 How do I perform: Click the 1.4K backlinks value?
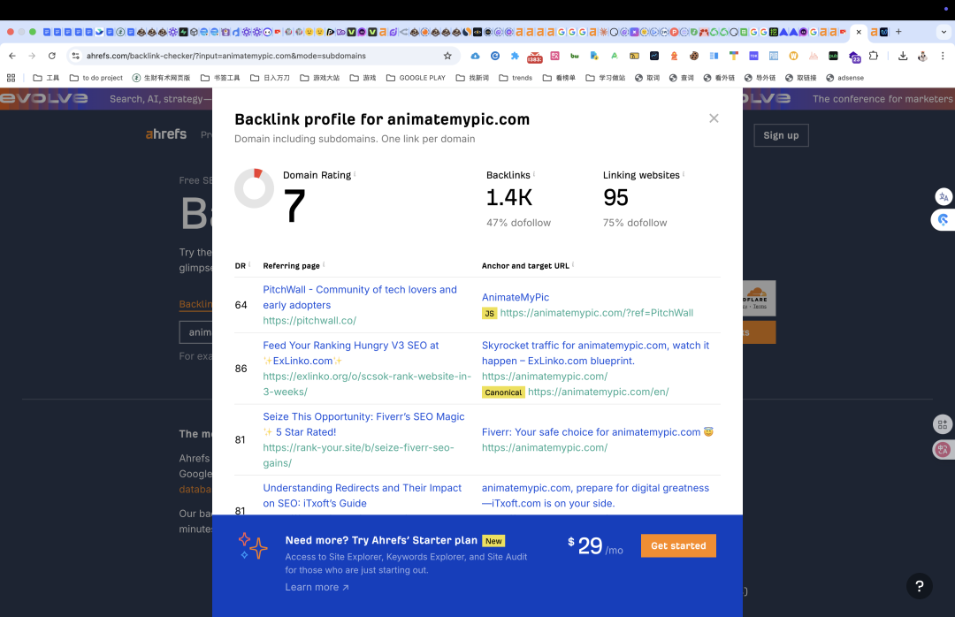pyautogui.click(x=509, y=197)
